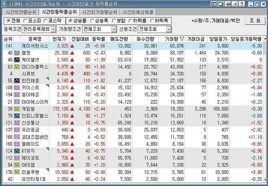Click the 거래대금 column header
Screen dimensions: 268x186
196,39
